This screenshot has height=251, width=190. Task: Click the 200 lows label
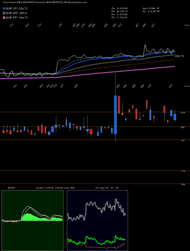[x=134, y=86]
